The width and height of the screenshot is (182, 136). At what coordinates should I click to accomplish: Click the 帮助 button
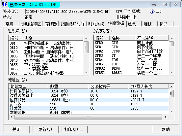tap(166, 129)
